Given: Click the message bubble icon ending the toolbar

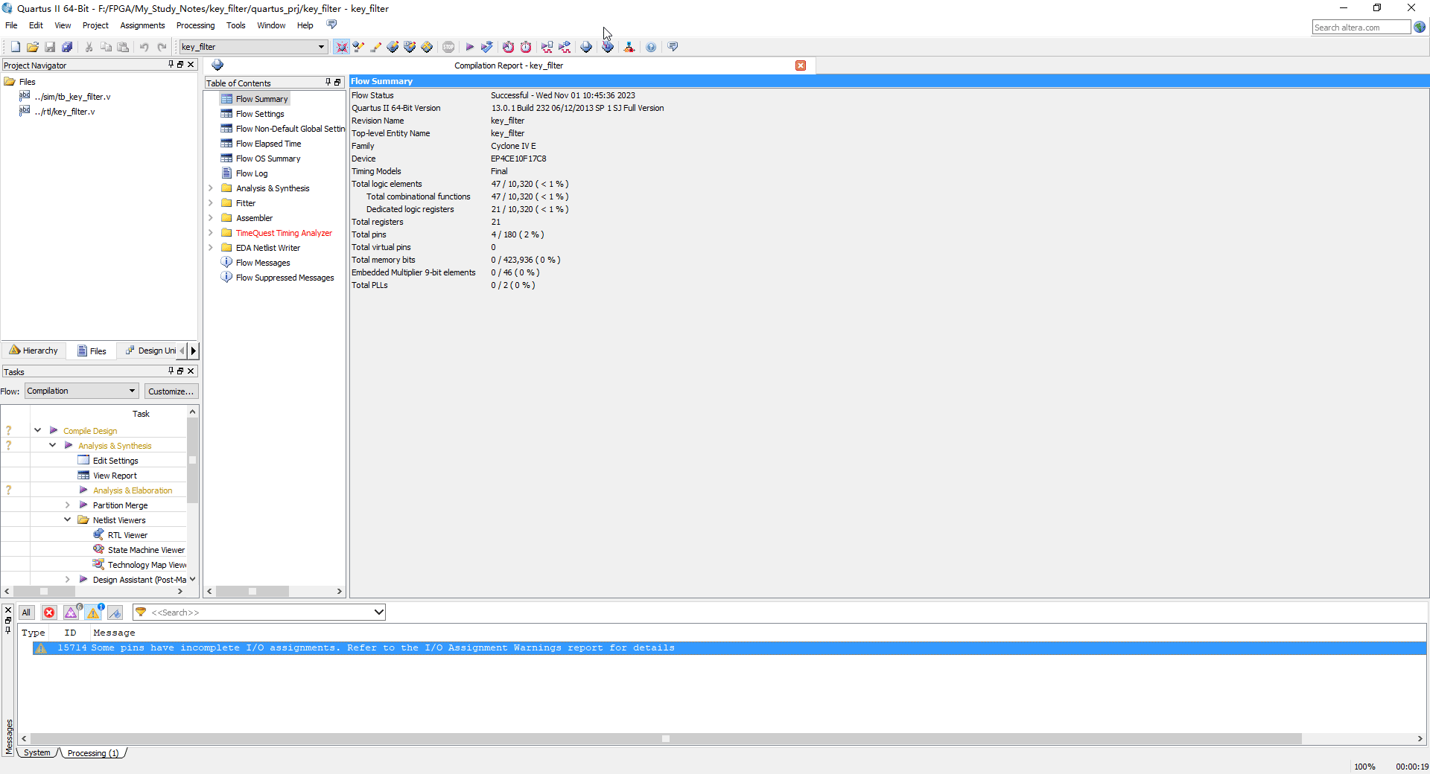Looking at the screenshot, I should [x=673, y=47].
